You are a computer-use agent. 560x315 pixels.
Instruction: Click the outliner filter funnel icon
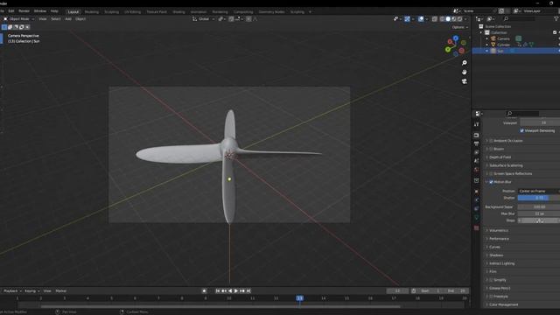[x=556, y=18]
